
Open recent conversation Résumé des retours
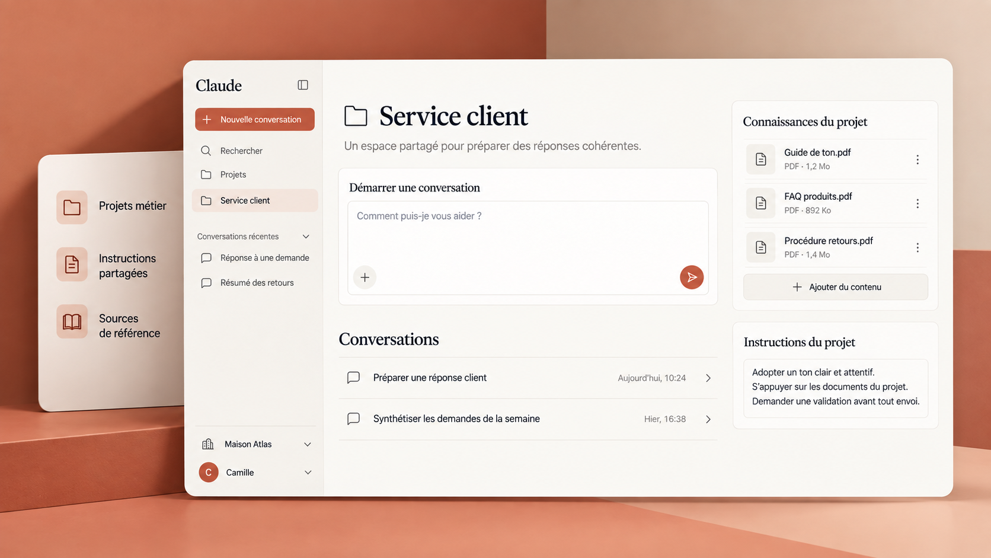tap(255, 283)
